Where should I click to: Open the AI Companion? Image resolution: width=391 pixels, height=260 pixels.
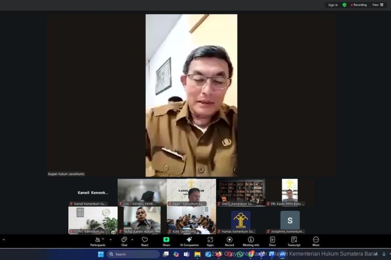pos(189,241)
